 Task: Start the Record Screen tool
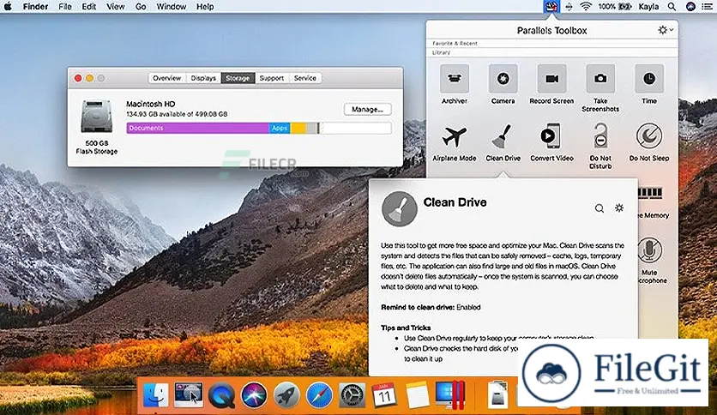click(551, 79)
